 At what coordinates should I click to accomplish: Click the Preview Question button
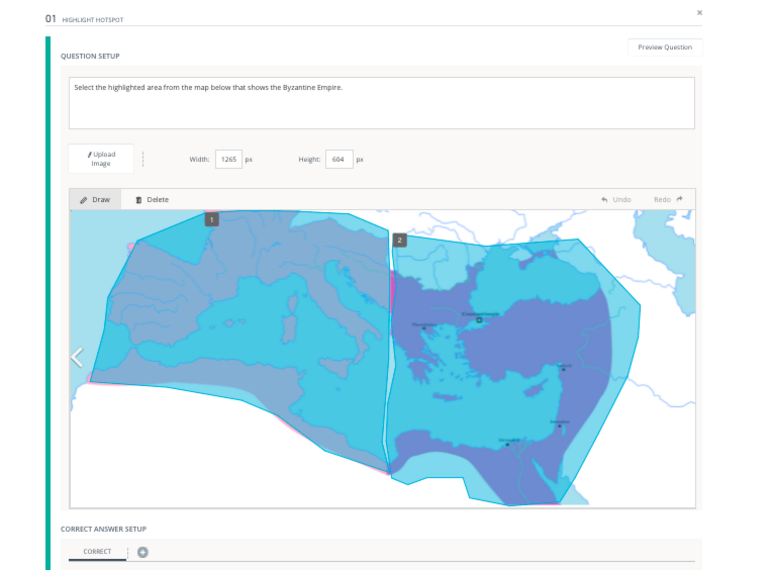[x=665, y=47]
